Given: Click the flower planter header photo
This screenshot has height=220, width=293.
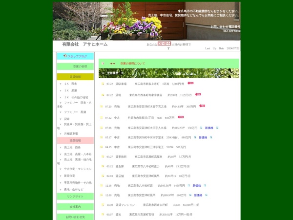Looking at the screenshot, I should (x=146, y=21).
